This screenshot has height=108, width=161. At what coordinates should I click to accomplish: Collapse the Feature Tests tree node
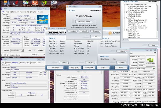coord(125,18)
